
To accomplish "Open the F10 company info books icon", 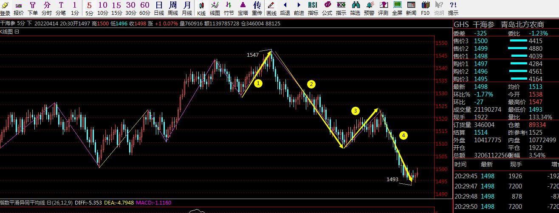I will pos(425,8).
